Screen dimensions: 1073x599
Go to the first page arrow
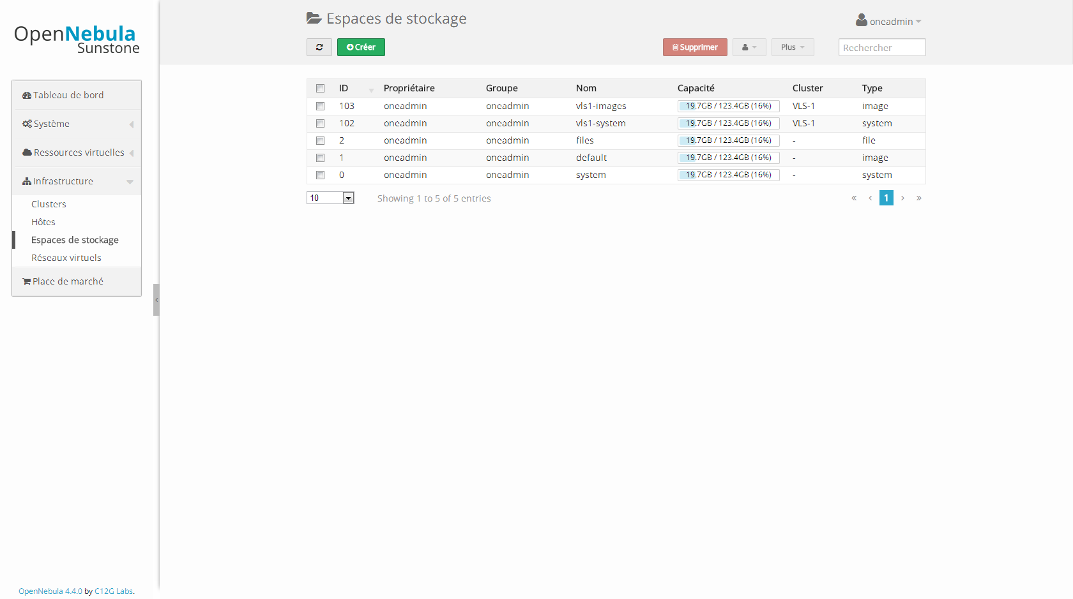(854, 198)
